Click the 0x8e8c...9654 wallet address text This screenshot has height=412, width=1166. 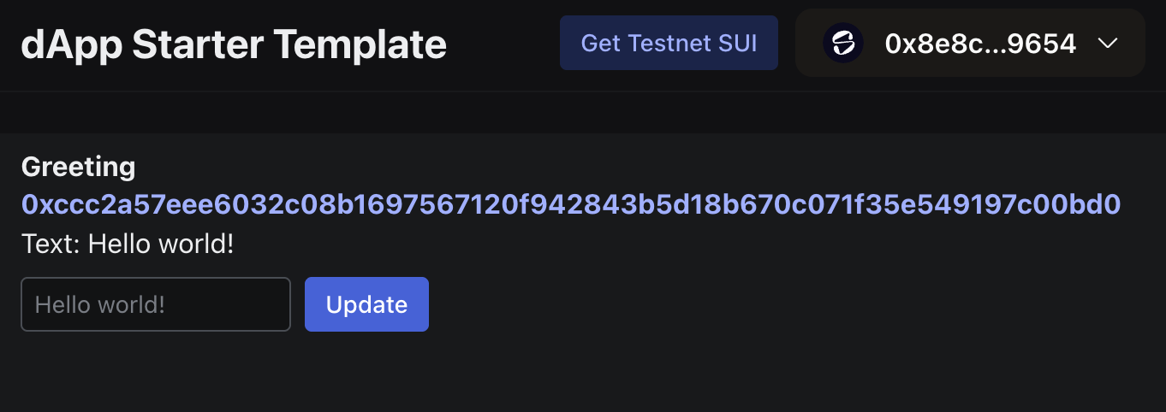[980, 44]
